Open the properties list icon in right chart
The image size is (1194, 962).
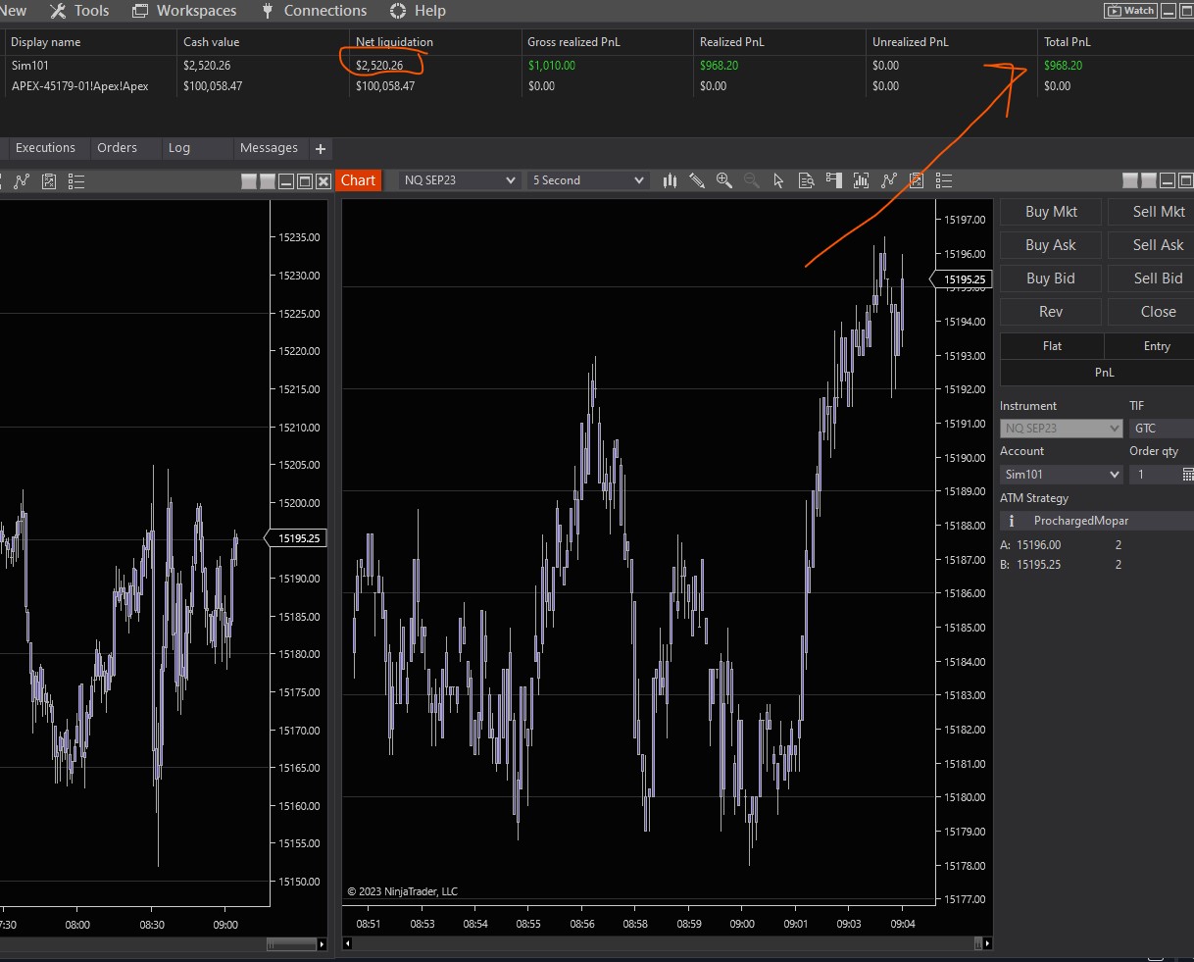[x=944, y=180]
